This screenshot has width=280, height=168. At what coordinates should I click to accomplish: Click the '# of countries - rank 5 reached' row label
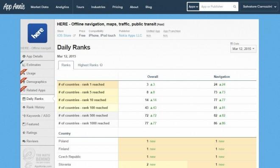[81, 92]
